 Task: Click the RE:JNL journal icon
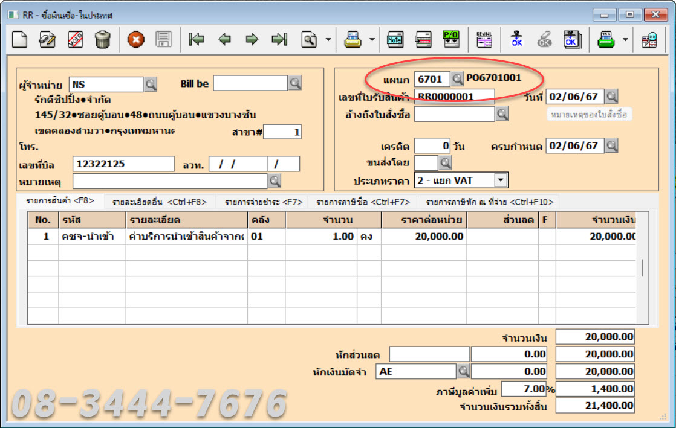[x=484, y=40]
